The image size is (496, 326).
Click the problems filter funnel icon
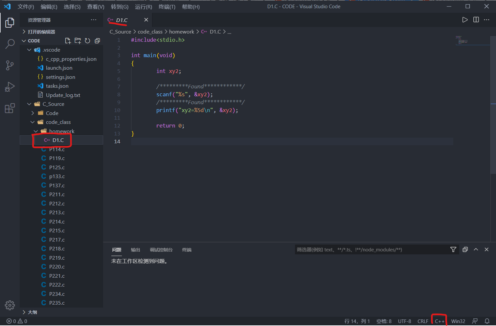pos(453,249)
